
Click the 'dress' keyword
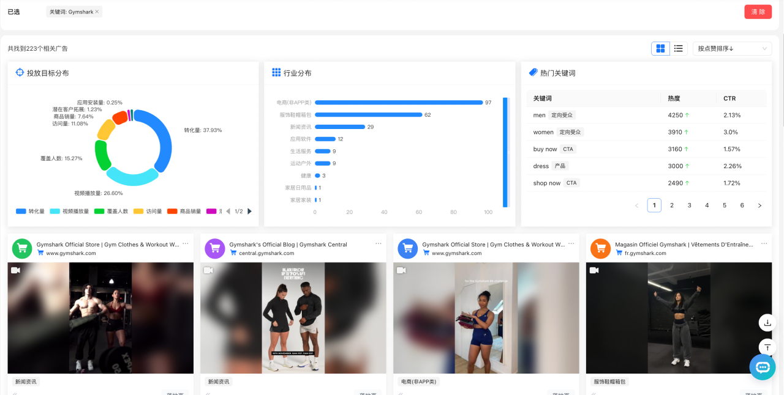click(x=541, y=166)
